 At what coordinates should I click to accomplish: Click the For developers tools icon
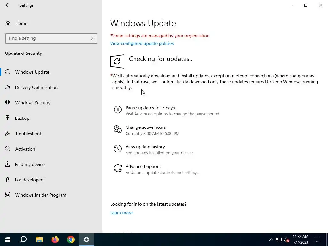(8, 179)
